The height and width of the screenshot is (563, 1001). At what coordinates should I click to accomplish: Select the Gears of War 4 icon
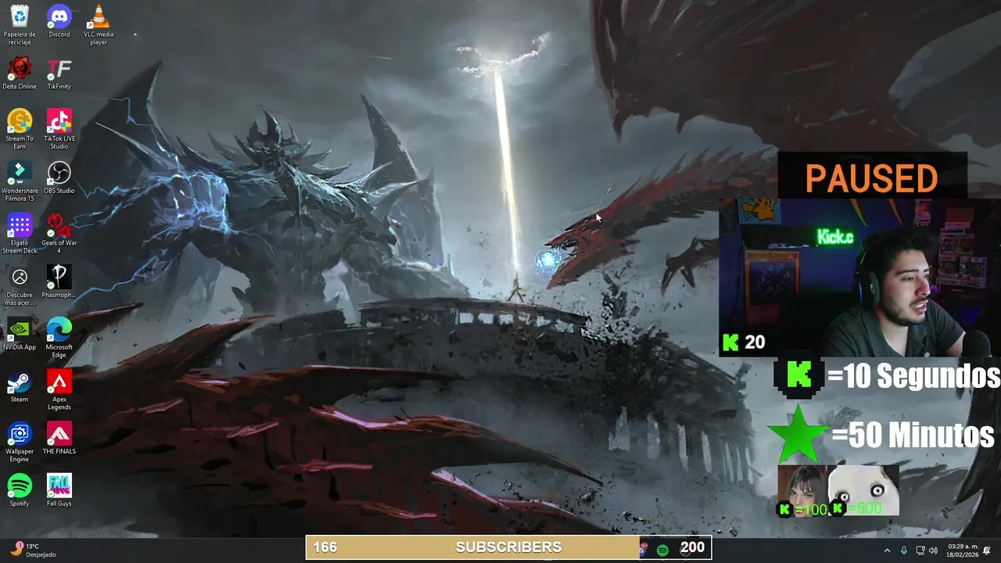click(59, 233)
